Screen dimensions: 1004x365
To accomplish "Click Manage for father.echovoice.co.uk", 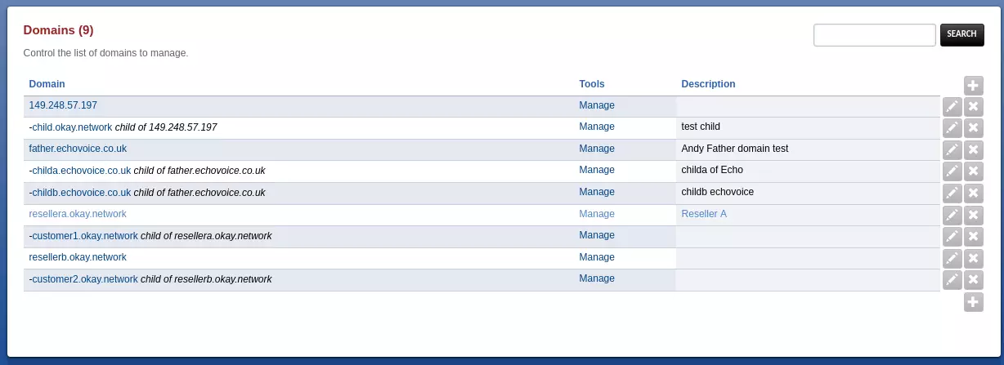I will tap(597, 149).
